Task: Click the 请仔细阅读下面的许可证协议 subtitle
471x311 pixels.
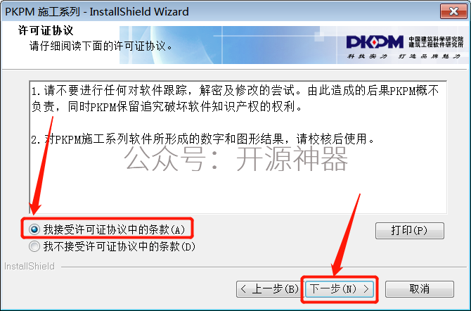Action: tap(101, 46)
